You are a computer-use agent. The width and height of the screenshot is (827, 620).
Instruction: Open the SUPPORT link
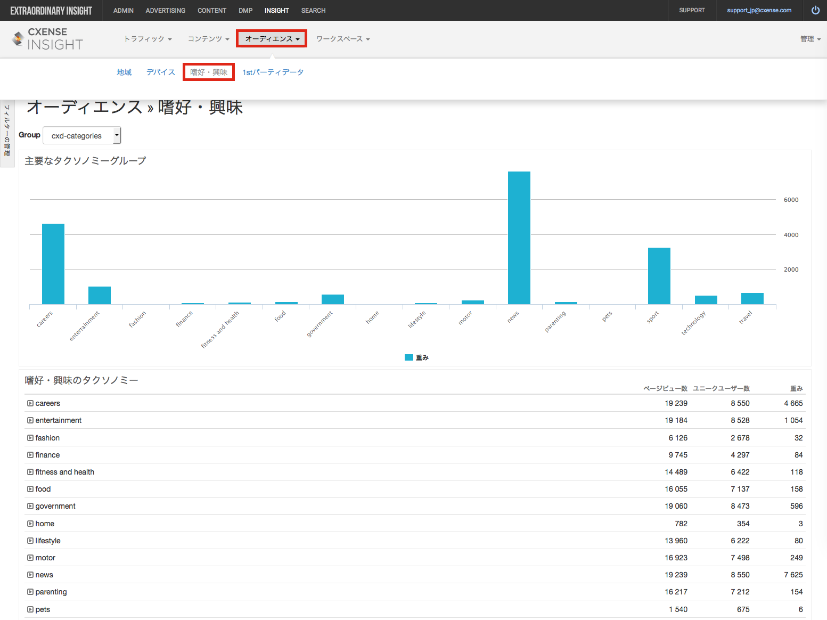coord(692,10)
